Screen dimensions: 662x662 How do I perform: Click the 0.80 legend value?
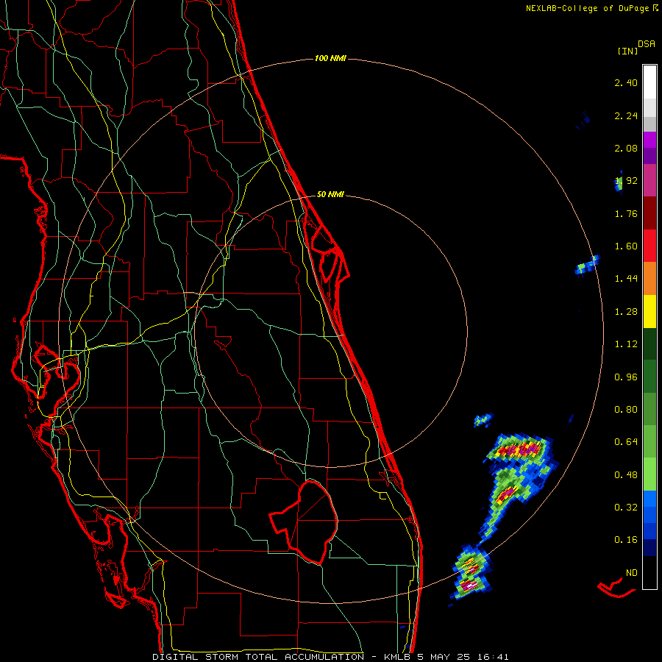coord(626,410)
